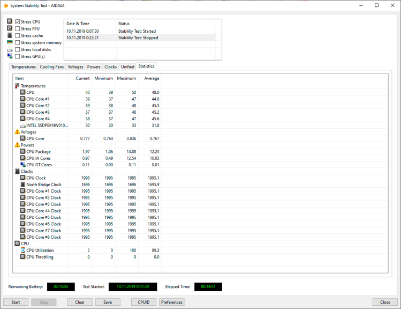Click the Temperatures thermometer icon in list
The height and width of the screenshot is (309, 401).
click(17, 86)
